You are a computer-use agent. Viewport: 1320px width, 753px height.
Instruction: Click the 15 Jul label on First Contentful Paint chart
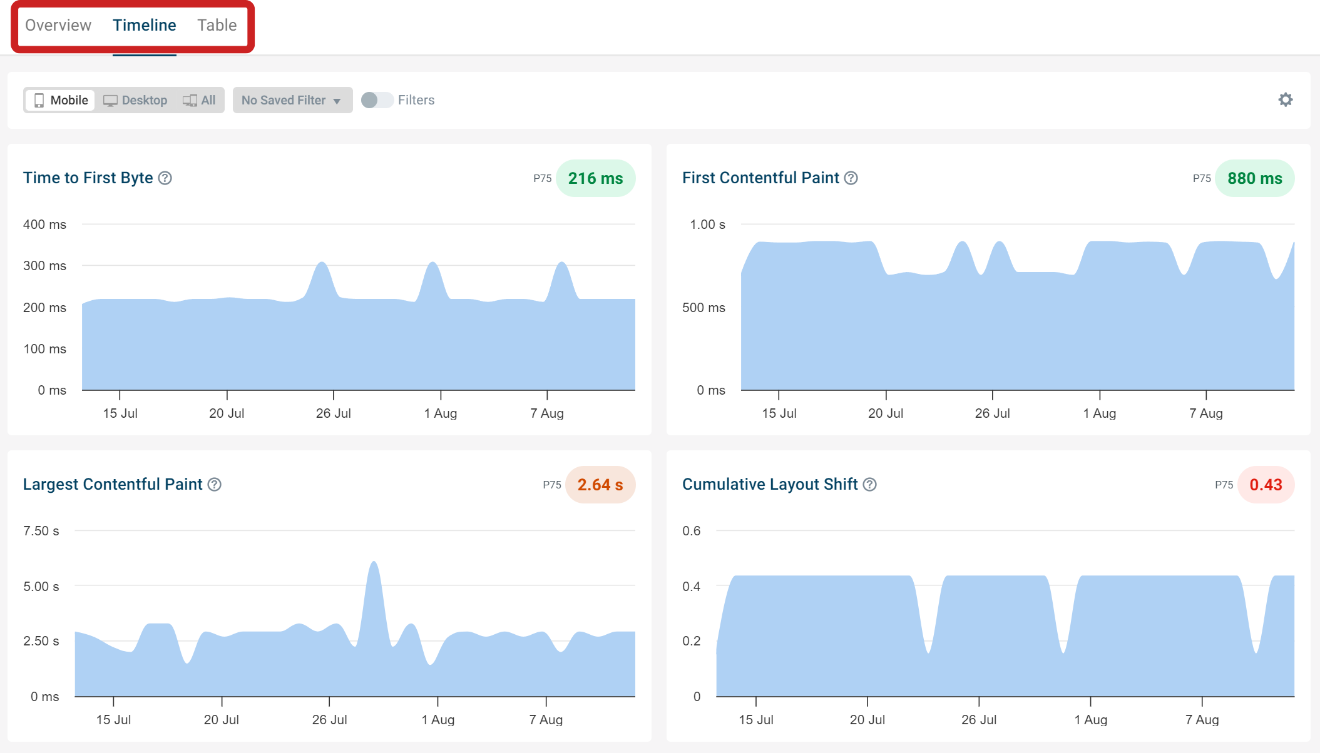[779, 413]
